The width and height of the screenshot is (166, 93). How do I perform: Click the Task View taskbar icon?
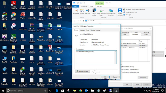click(51, 91)
